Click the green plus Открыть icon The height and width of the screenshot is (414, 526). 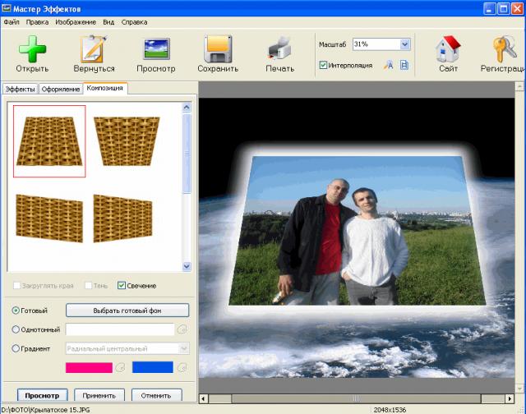tap(32, 49)
